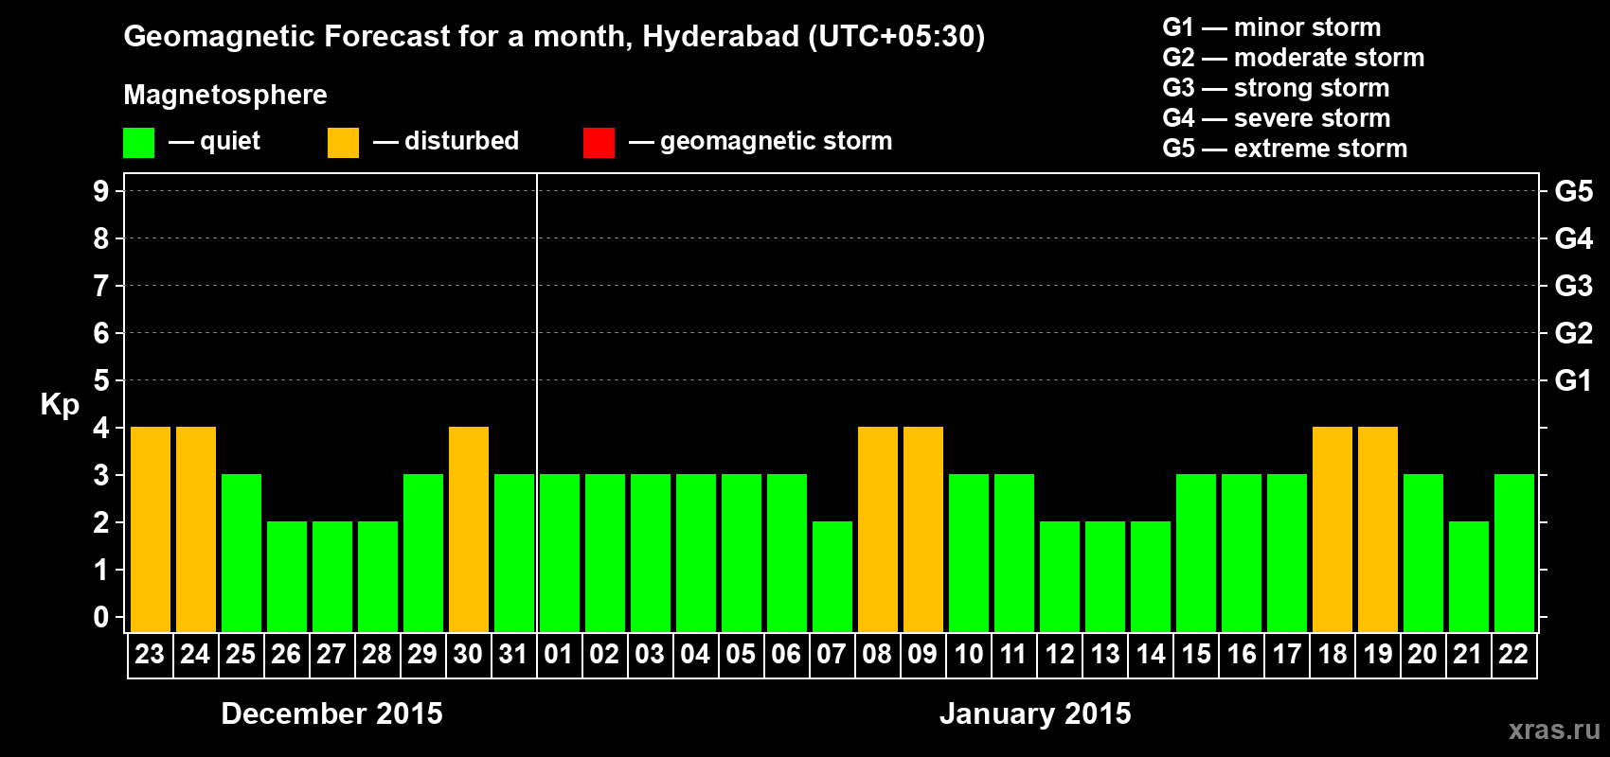Click the date label 31 on the axis
This screenshot has height=757, width=1610.
pyautogui.click(x=513, y=655)
